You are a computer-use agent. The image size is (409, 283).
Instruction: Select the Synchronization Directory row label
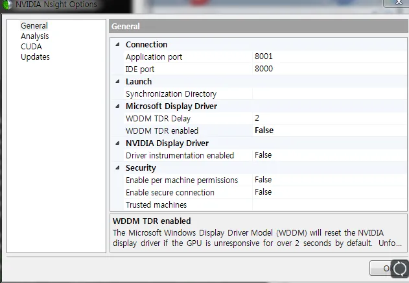[x=171, y=94]
